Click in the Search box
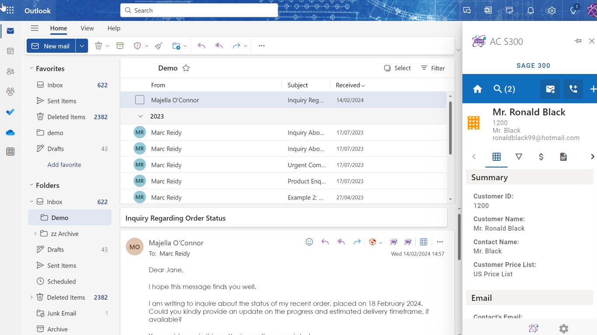Image resolution: width=597 pixels, height=335 pixels. (199, 10)
